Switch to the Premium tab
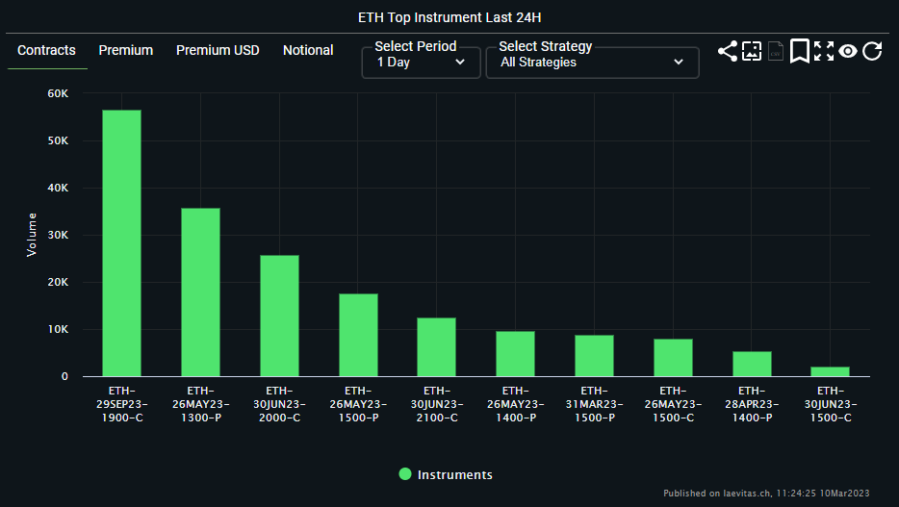Image resolution: width=899 pixels, height=507 pixels. [x=125, y=50]
